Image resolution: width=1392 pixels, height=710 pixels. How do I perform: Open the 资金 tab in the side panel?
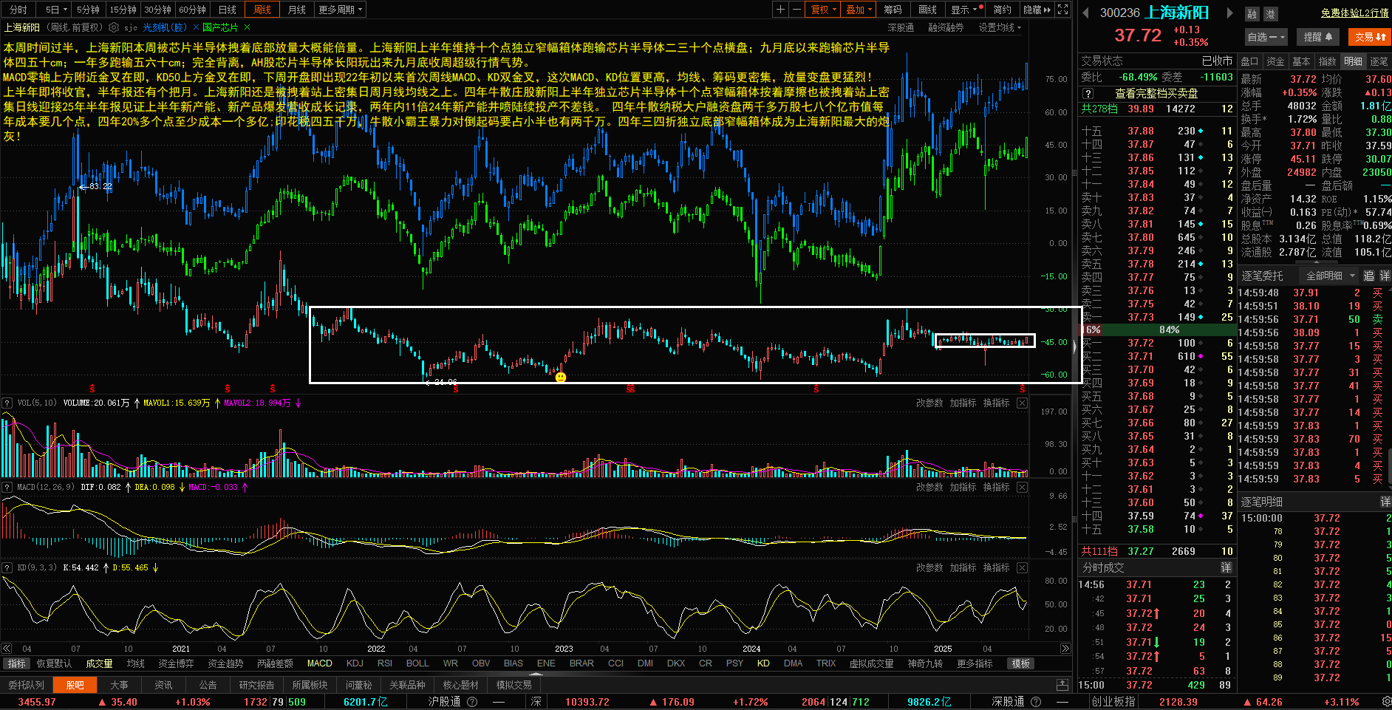1275,61
